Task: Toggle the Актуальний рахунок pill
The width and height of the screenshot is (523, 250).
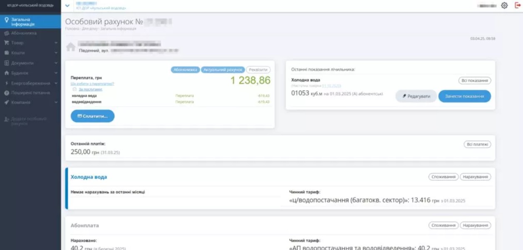Action: point(223,70)
